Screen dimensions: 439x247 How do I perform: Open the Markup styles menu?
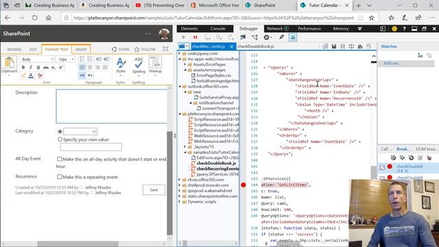click(x=155, y=66)
